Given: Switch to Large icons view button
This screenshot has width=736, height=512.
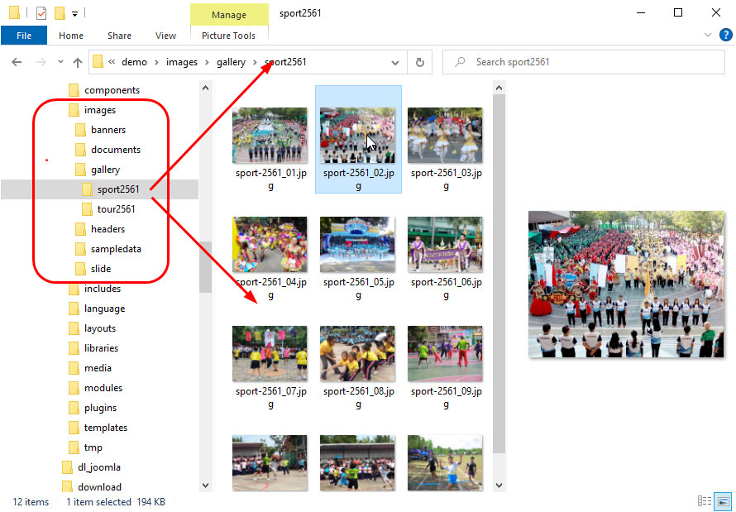Looking at the screenshot, I should tap(723, 501).
